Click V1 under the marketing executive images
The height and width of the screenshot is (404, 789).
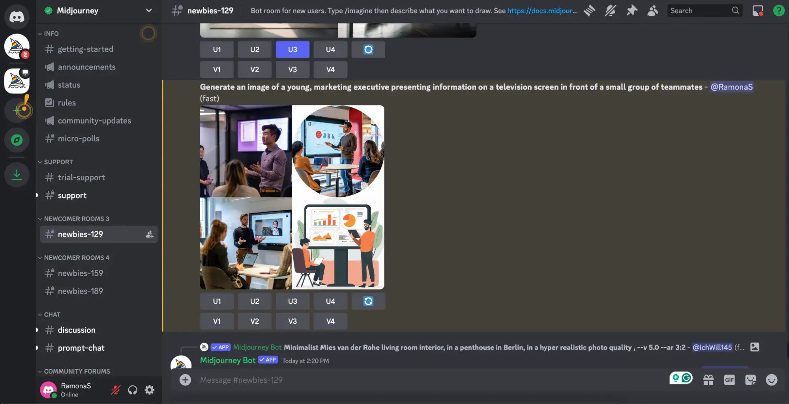tap(217, 321)
